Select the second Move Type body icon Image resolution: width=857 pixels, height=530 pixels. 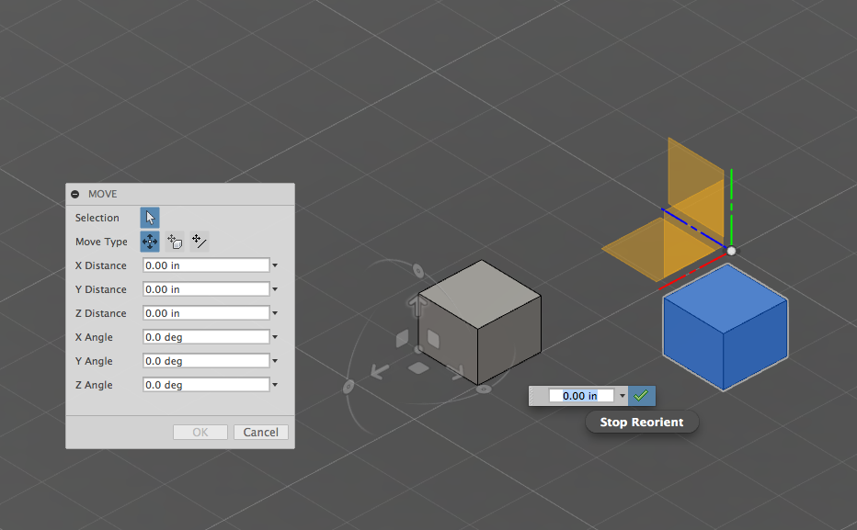[174, 241]
